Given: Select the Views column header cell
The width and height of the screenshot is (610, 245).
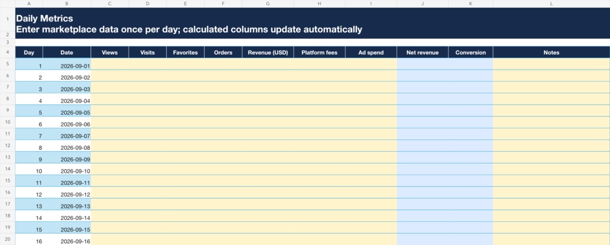Looking at the screenshot, I should pos(110,52).
